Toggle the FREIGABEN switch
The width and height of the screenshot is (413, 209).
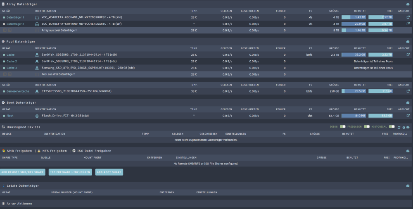coord(367,127)
